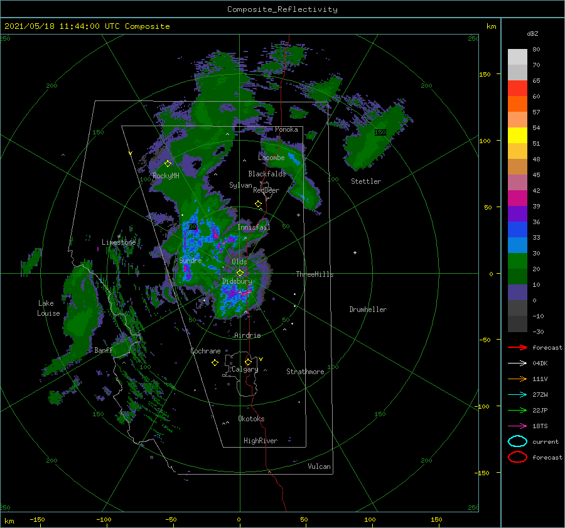565x528 pixels.
Task: Click the Cochrane city label
Action: 205,351
